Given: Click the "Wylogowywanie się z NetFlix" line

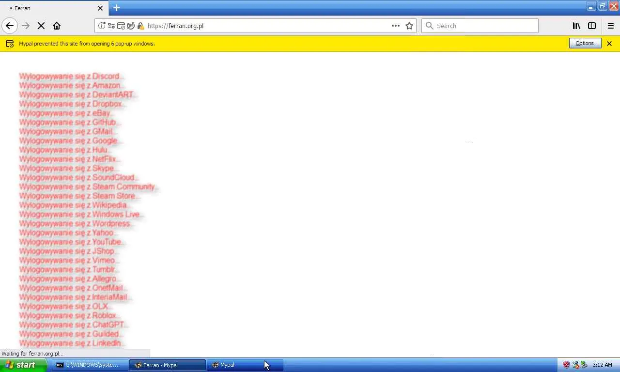Looking at the screenshot, I should (x=69, y=159).
